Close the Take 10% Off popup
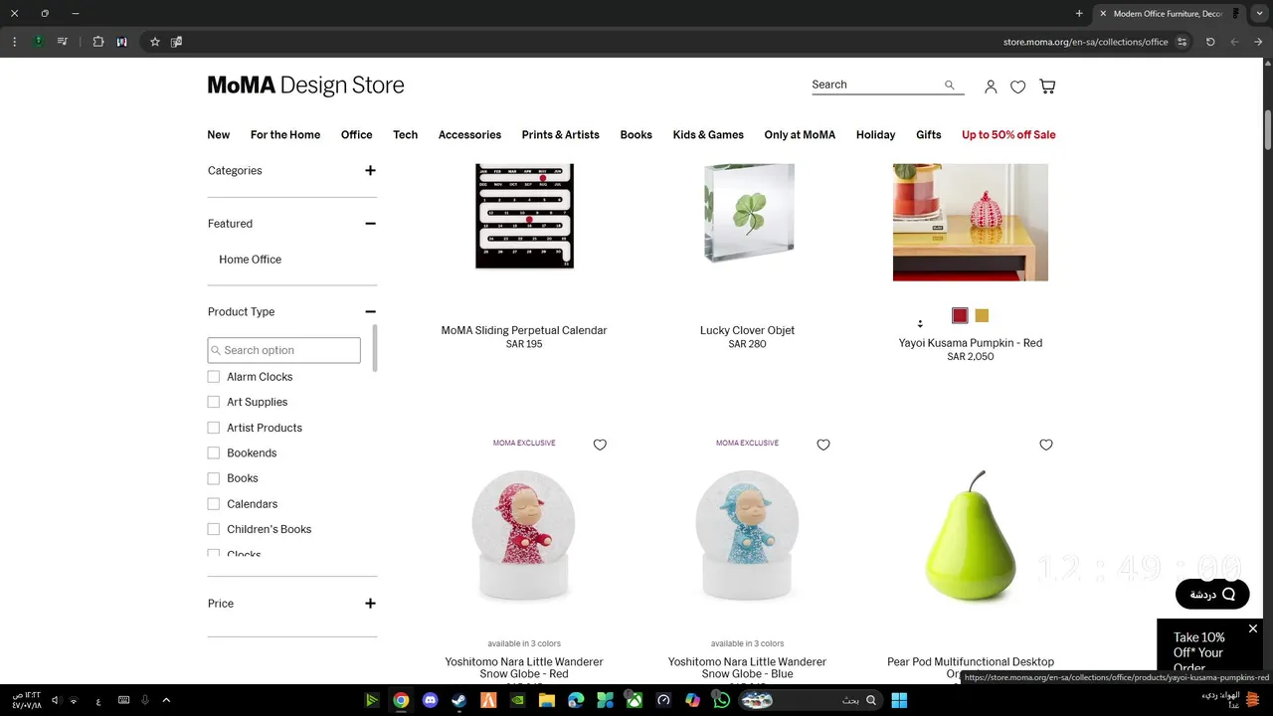Image resolution: width=1273 pixels, height=716 pixels. coord(1253,628)
